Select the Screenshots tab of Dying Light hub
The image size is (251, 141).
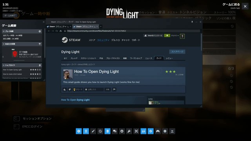click(88, 58)
